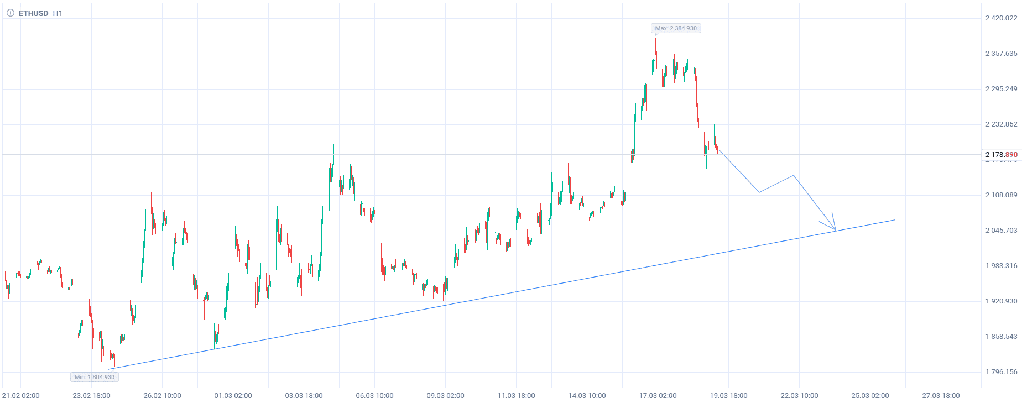The height and width of the screenshot is (403, 1022).
Task: Click the 26.02 10:00 time axis label
Action: [x=162, y=396]
